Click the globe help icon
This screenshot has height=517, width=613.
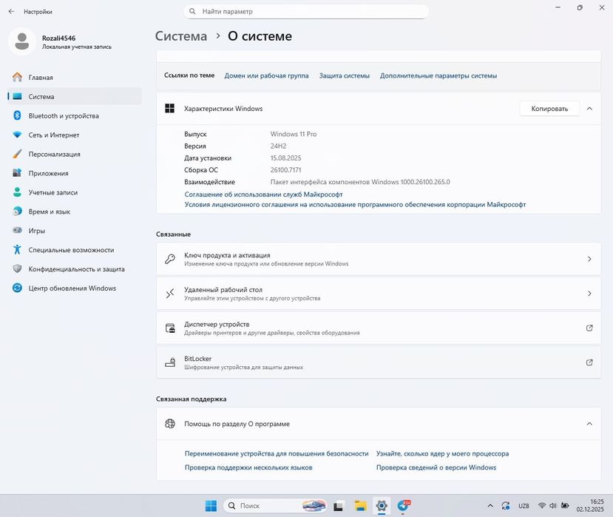[x=169, y=424]
